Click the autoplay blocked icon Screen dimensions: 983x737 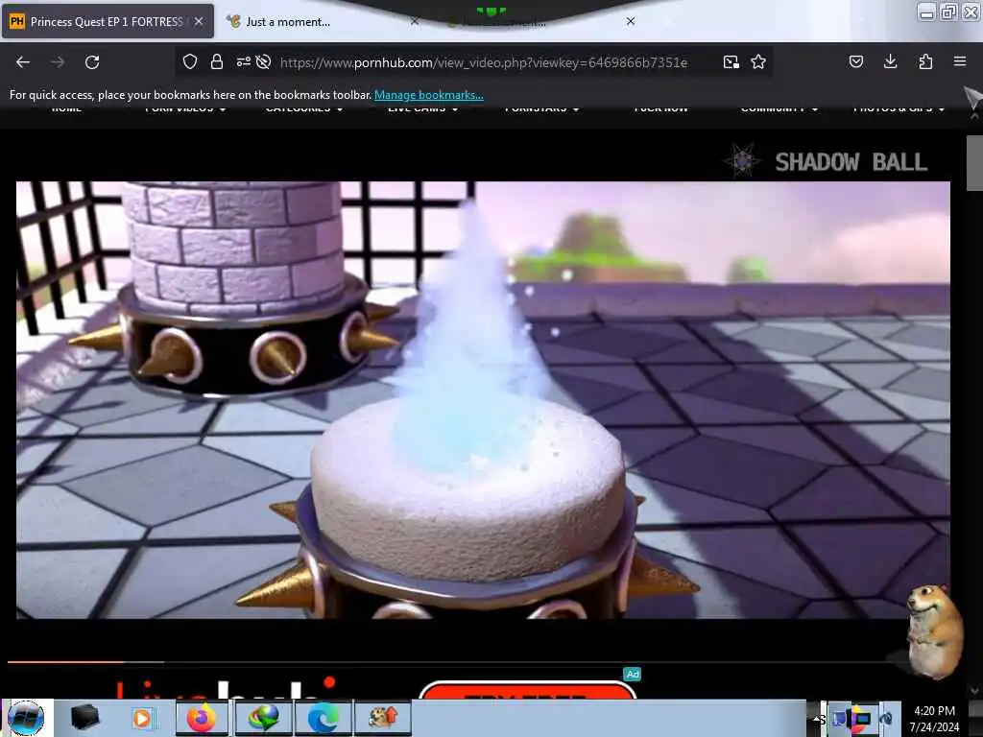tap(263, 61)
